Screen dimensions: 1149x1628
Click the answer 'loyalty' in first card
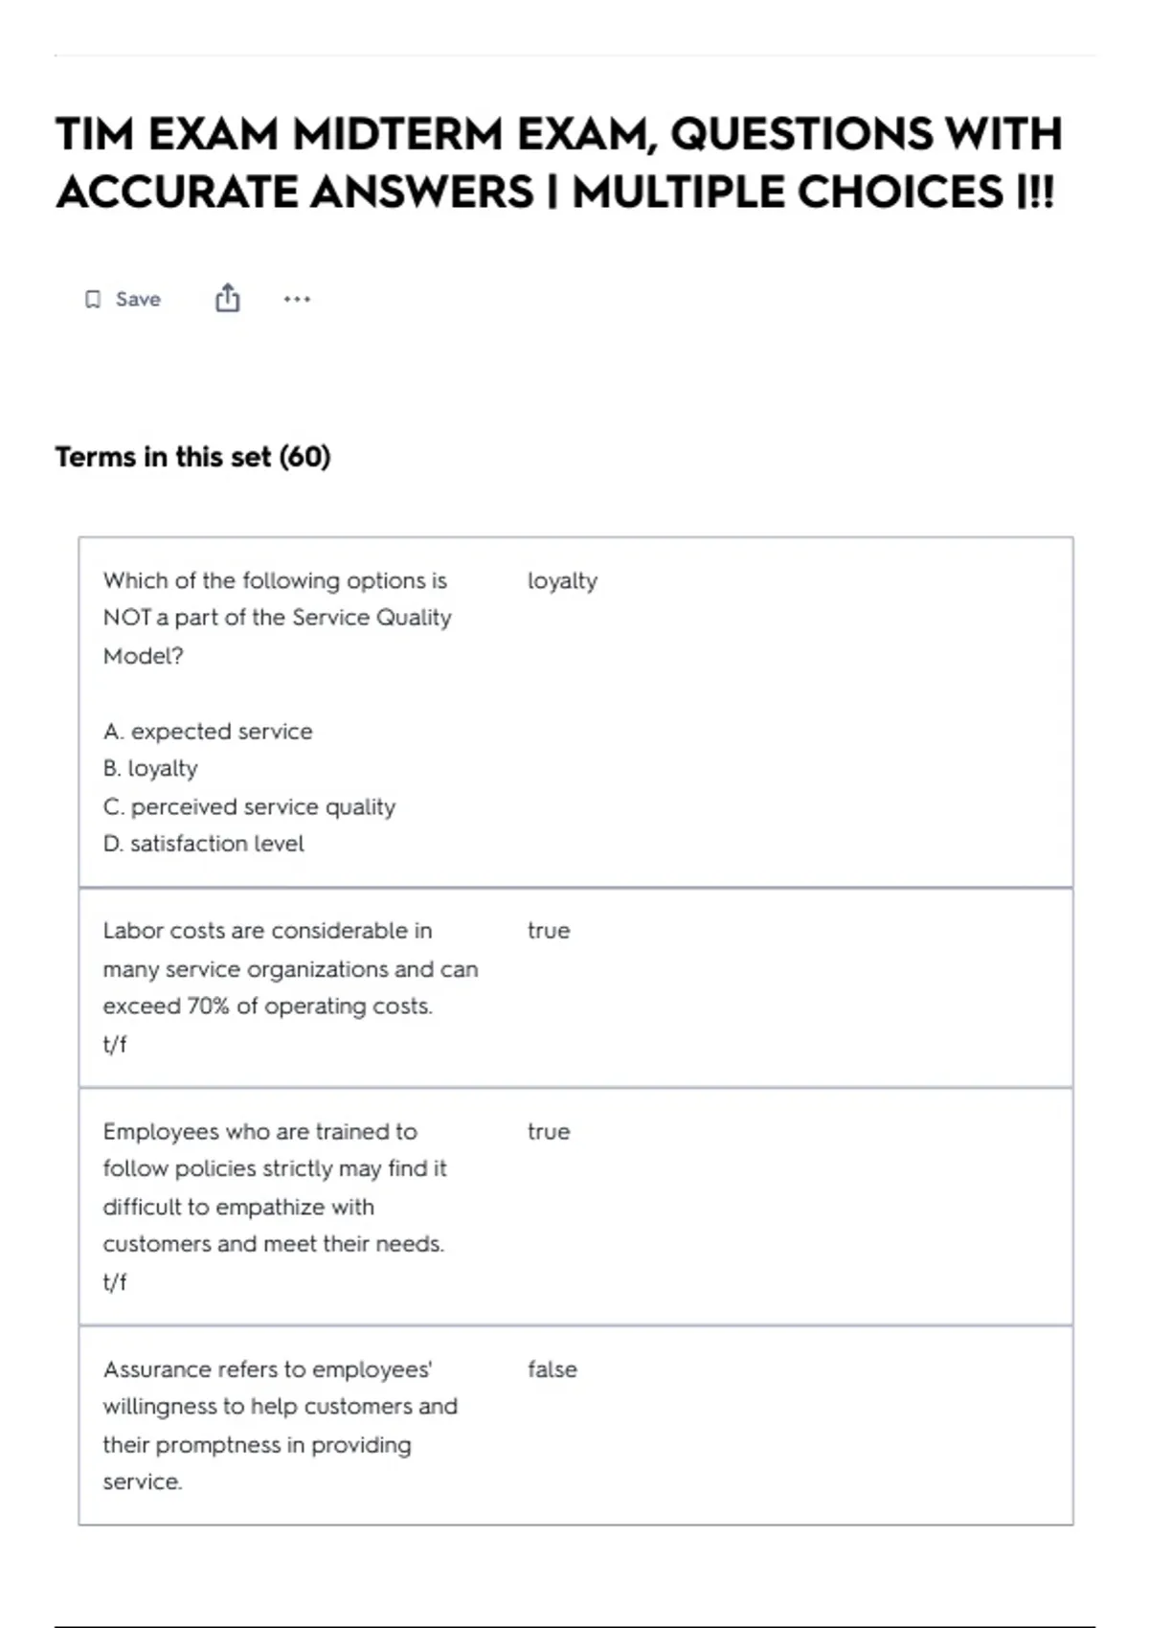[562, 581]
